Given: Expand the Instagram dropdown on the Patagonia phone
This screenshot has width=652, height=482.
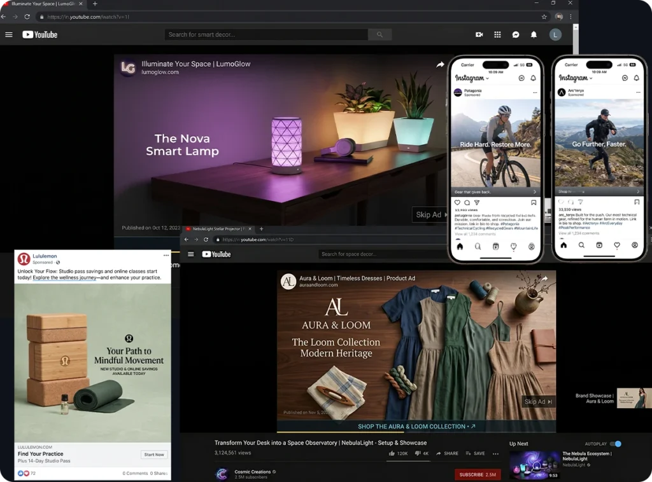Looking at the screenshot, I should coord(487,78).
